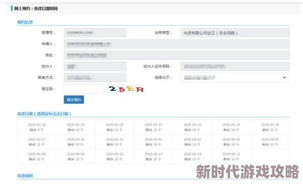Select date 2020-03-19
This screenshot has height=184, width=303.
coord(75,127)
